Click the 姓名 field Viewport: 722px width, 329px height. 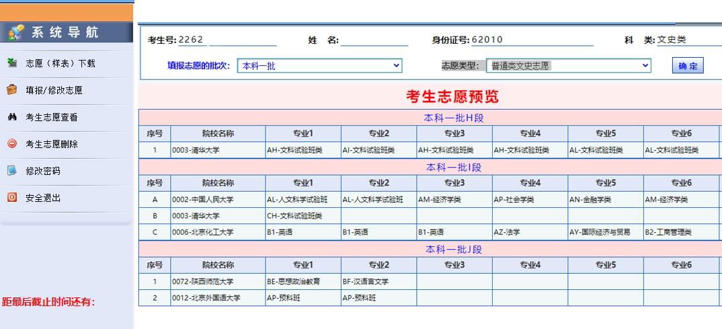374,40
